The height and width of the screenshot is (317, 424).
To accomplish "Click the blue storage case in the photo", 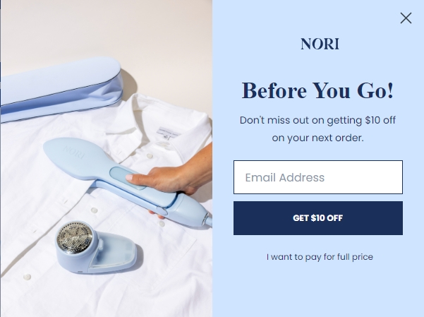I will click(61, 88).
